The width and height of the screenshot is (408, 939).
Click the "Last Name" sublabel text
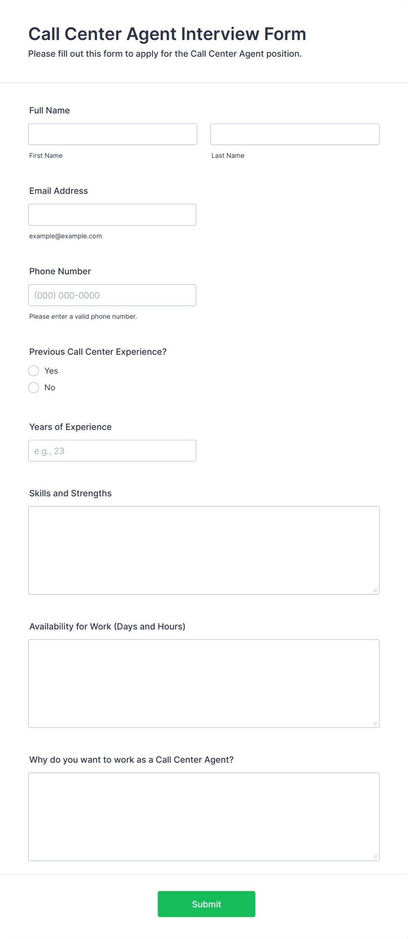[x=228, y=156]
